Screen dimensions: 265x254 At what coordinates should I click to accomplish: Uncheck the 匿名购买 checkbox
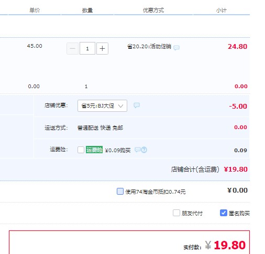coord(224,213)
